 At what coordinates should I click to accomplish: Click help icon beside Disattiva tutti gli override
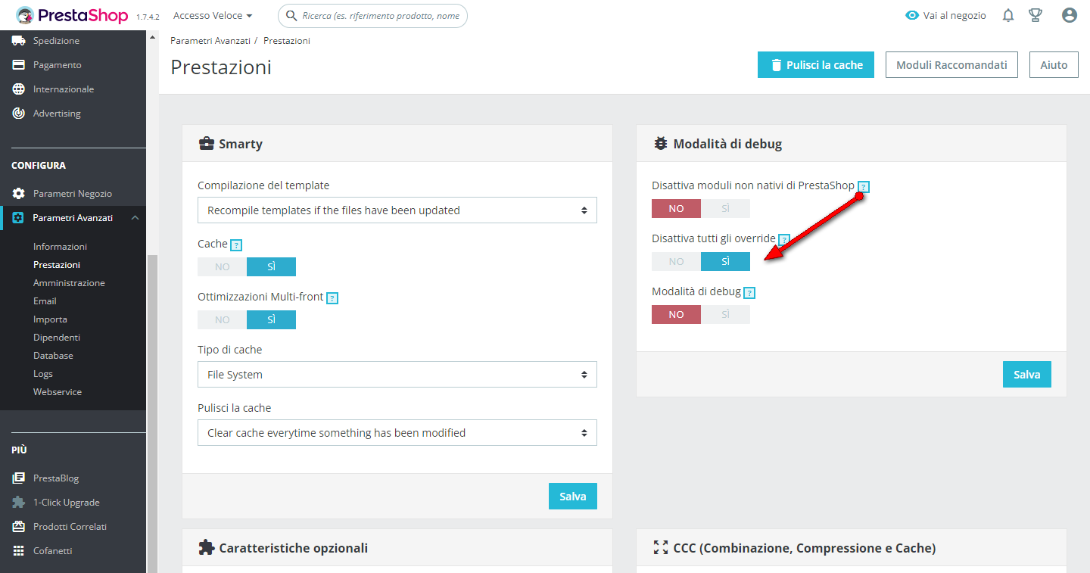point(784,240)
